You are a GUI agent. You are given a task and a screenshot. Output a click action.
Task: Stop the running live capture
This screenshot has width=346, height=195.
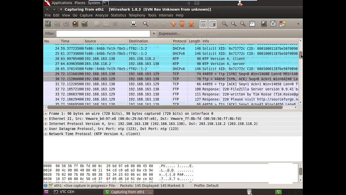pos(75,24)
